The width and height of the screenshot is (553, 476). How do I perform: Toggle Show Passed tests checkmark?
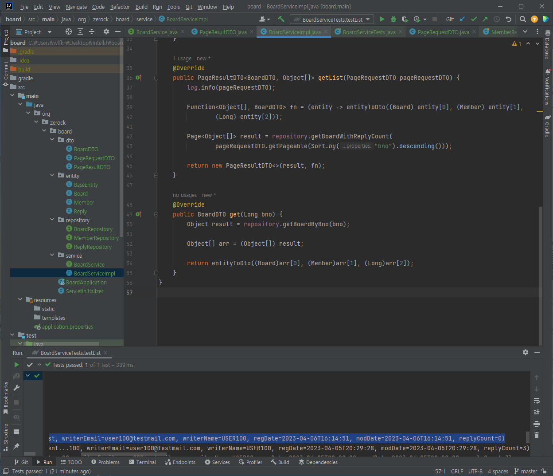pyautogui.click(x=30, y=365)
